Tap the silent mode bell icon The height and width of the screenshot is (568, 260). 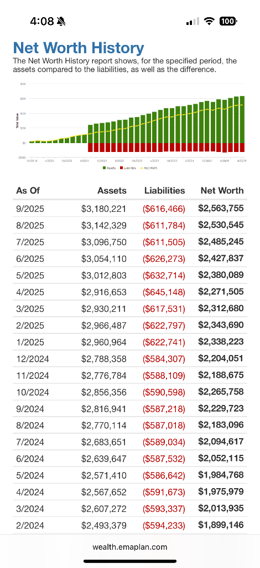point(61,22)
